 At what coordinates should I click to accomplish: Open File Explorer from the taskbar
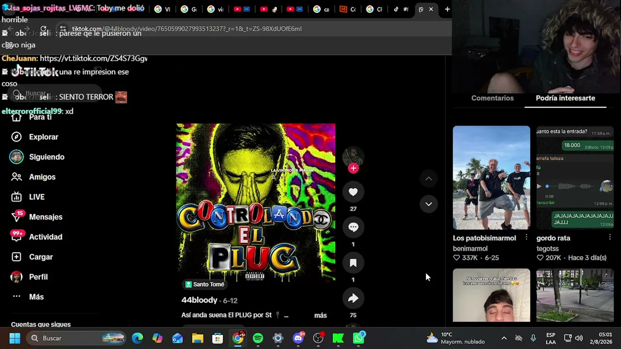197,338
